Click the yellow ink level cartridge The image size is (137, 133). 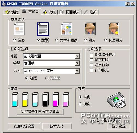25,99
